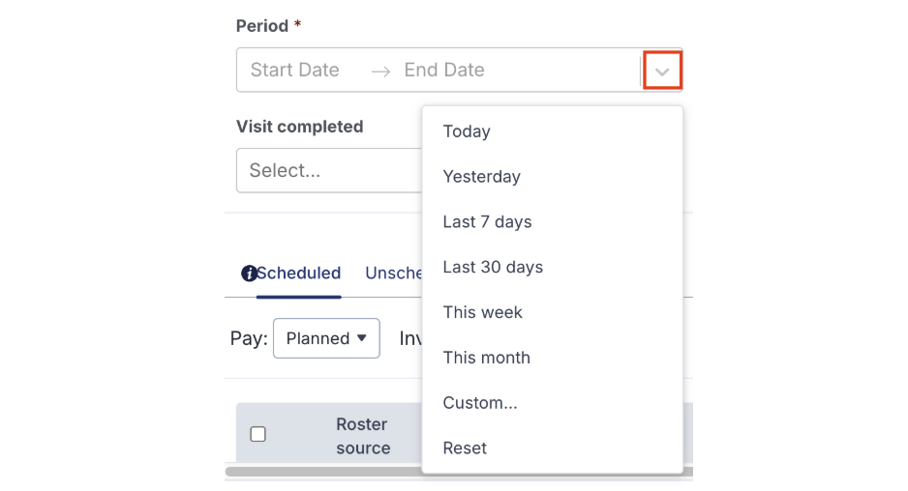Viewport: 908px width, 491px height.
Task: Click the End Date input field
Action: coord(444,71)
